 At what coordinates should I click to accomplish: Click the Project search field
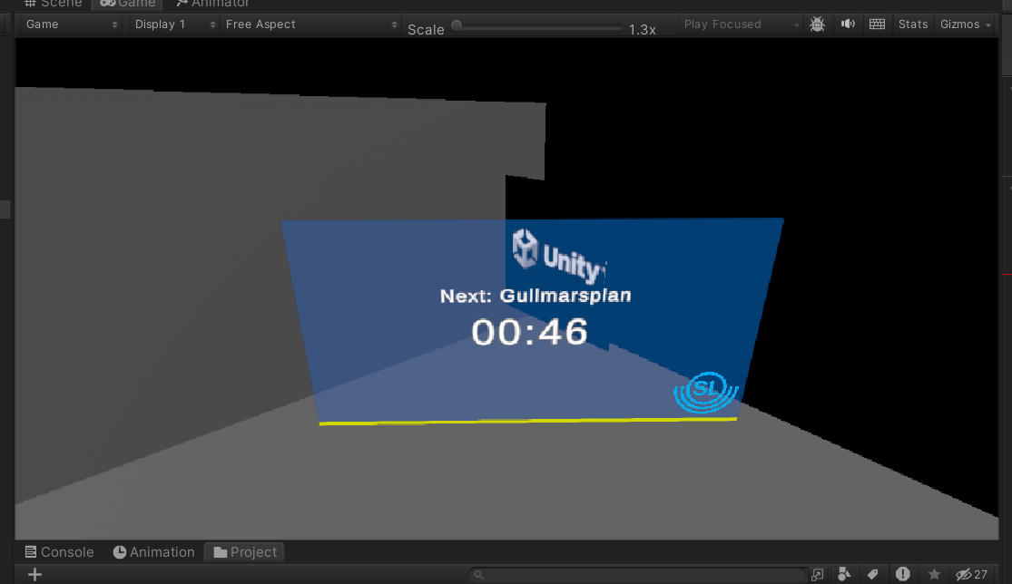click(637, 574)
